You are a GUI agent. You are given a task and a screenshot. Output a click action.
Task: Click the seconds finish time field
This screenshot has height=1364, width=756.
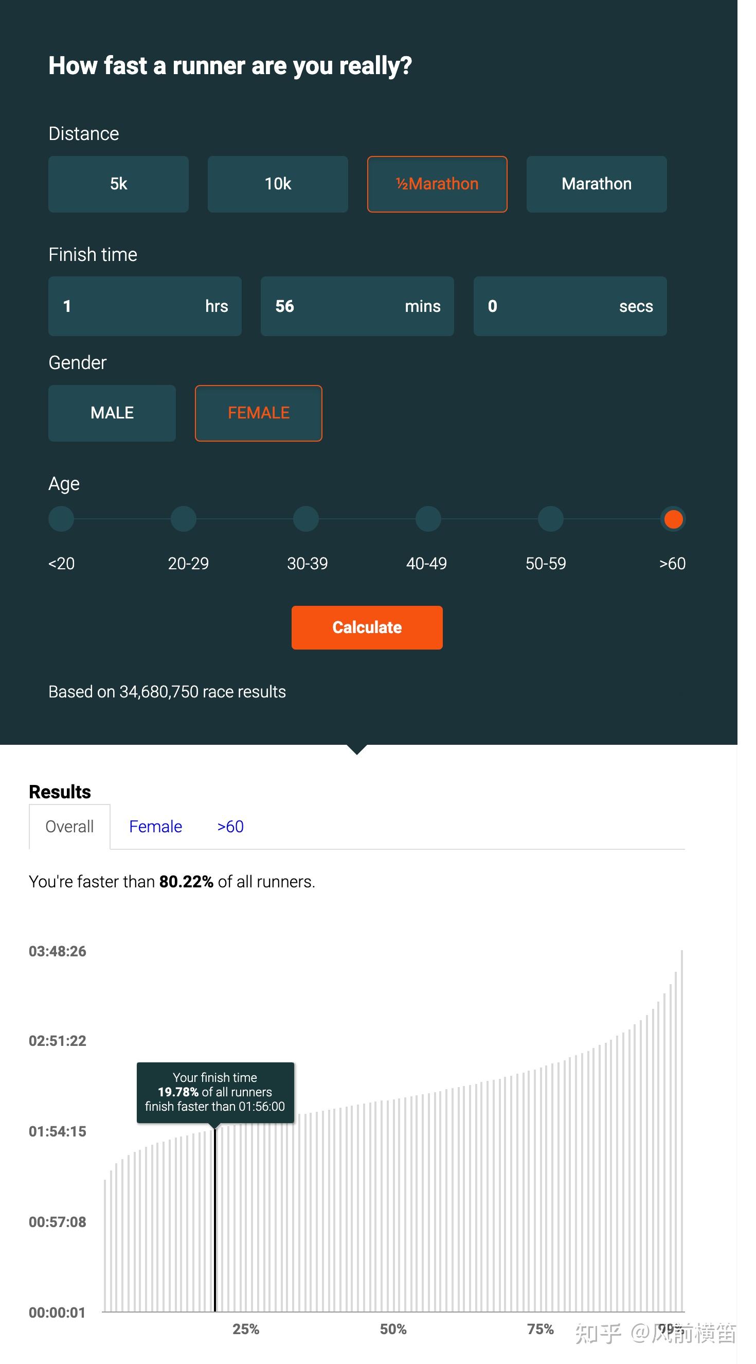(570, 306)
